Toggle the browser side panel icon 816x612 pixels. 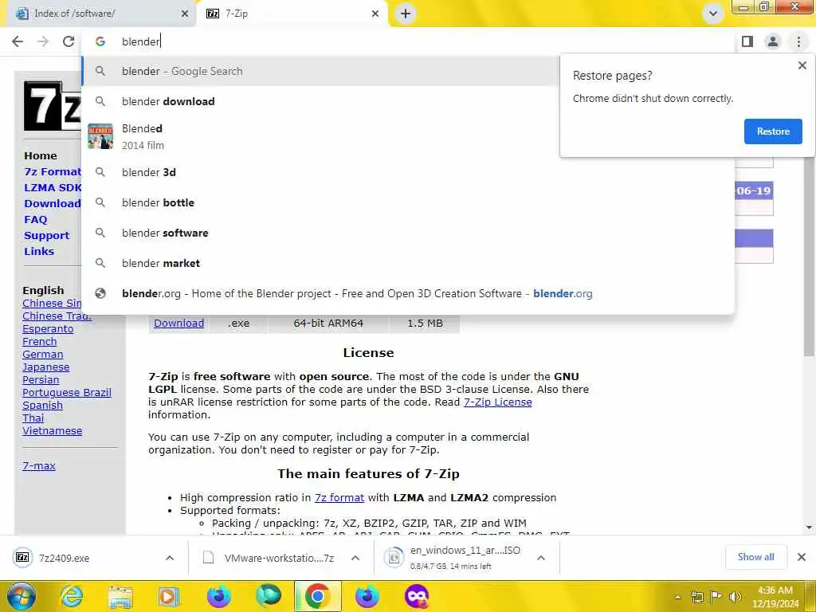click(x=747, y=41)
